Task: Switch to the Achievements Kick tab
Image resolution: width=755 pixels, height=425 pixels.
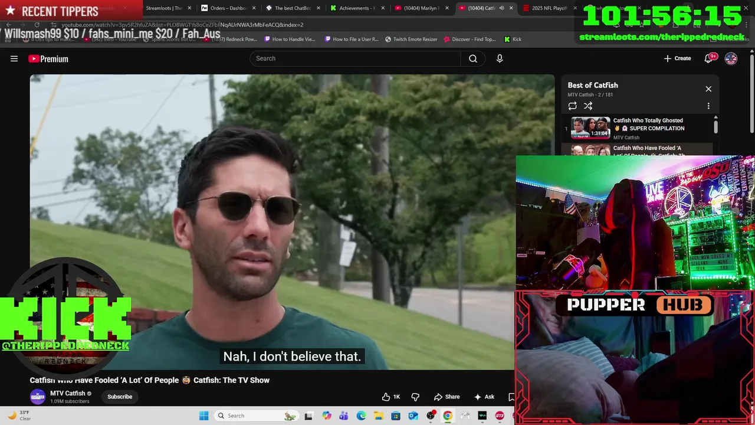Action: coord(357,8)
